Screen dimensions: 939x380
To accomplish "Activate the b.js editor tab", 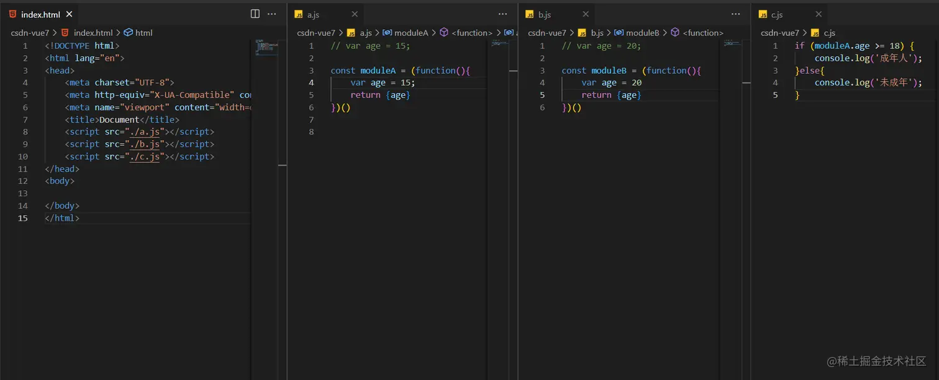I will [557, 14].
